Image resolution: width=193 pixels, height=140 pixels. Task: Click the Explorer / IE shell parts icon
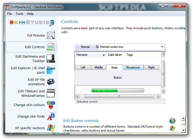[x=51, y=70]
